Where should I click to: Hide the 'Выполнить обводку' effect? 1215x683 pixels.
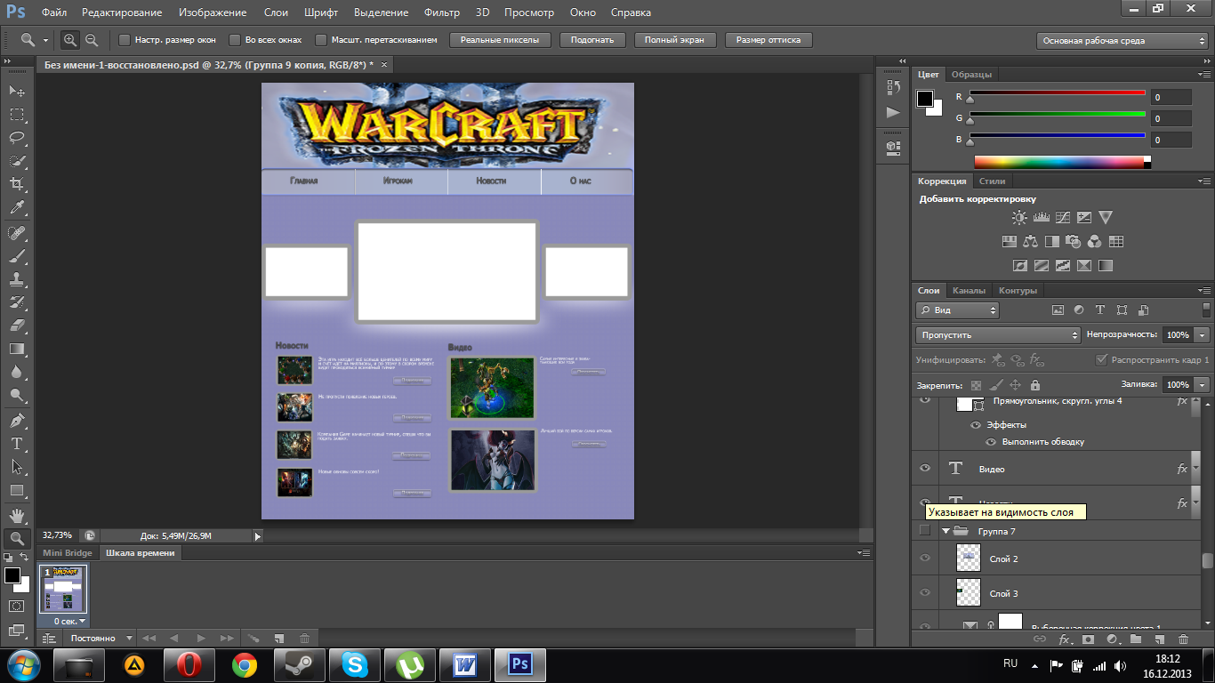coord(990,442)
